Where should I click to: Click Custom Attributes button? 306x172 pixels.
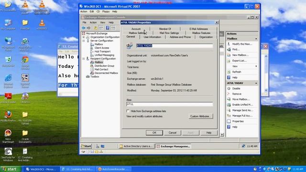[201, 116]
